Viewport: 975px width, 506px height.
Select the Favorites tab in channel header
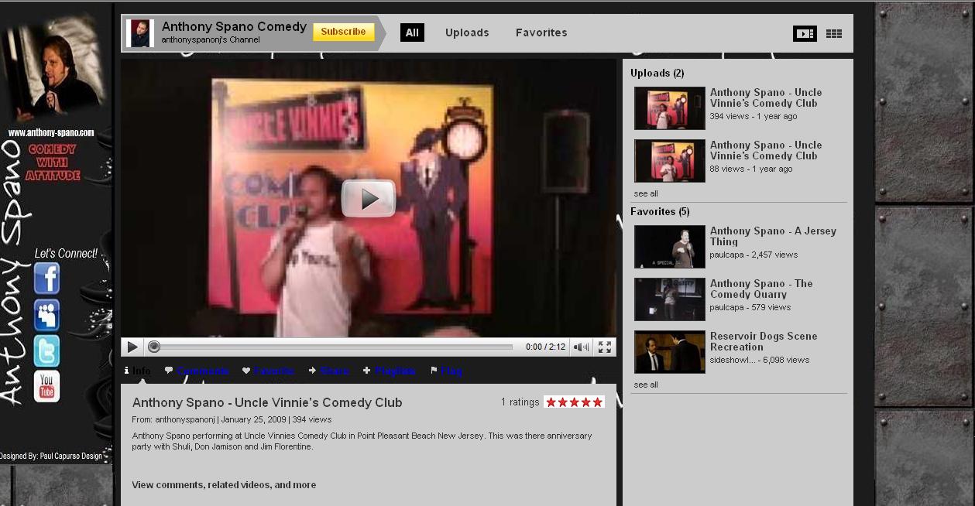541,32
